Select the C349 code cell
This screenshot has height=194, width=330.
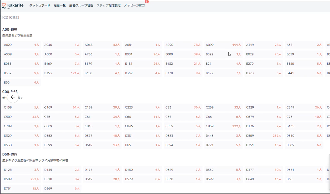coord(304,107)
